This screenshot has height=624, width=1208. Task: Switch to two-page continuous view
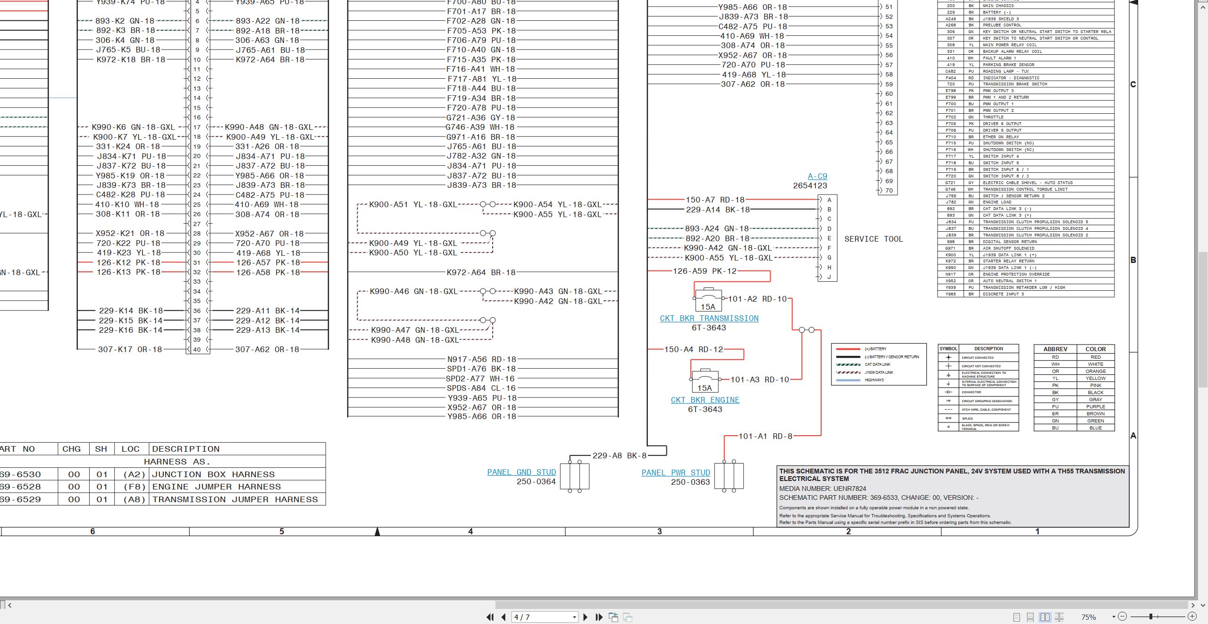tap(1059, 617)
